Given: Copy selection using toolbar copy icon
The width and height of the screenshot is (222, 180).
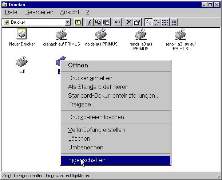Looking at the screenshot, I should point(98,22).
